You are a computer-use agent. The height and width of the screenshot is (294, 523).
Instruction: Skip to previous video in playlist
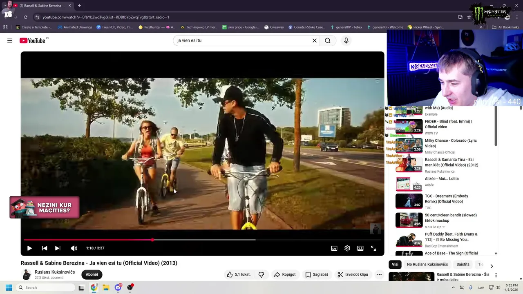coord(45,248)
